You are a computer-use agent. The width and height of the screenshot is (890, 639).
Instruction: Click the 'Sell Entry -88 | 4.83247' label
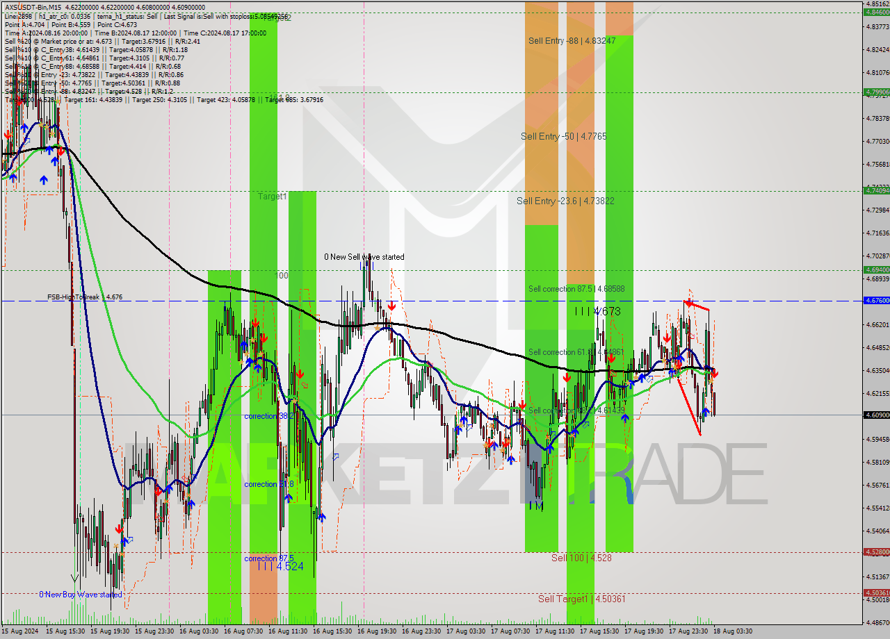[572, 41]
